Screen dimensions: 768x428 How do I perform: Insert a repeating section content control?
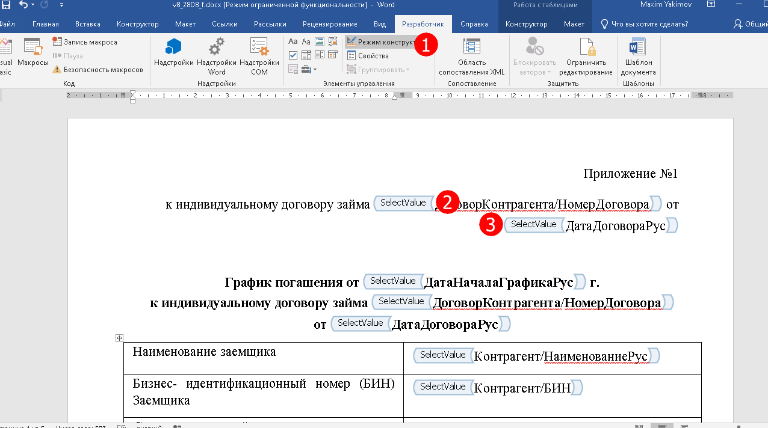pyautogui.click(x=293, y=69)
